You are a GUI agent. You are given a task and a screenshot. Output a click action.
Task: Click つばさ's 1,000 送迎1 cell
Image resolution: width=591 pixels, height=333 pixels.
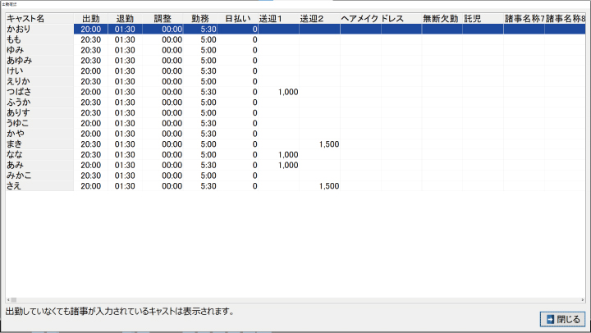[287, 92]
